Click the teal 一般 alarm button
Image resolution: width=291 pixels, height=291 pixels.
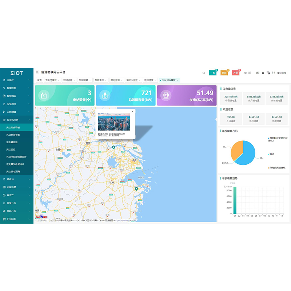pyautogui.click(x=213, y=73)
